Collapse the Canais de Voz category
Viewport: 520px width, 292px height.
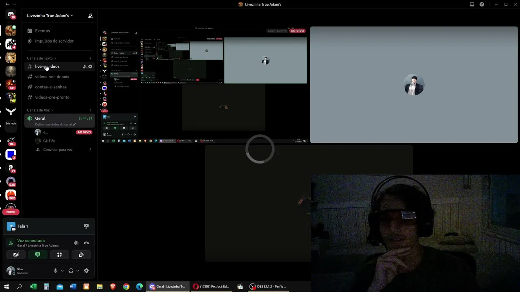coord(40,110)
